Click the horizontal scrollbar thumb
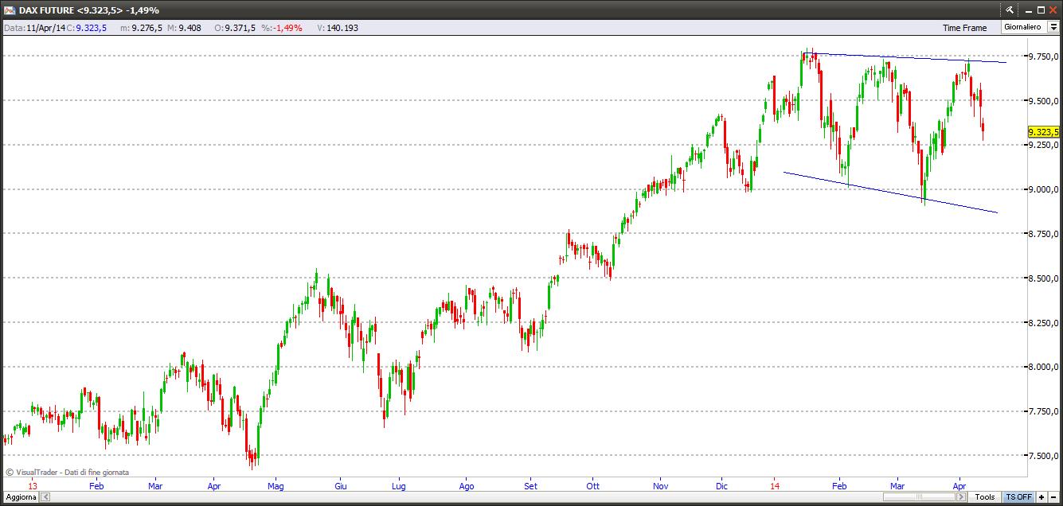The image size is (1063, 506). pos(918,496)
